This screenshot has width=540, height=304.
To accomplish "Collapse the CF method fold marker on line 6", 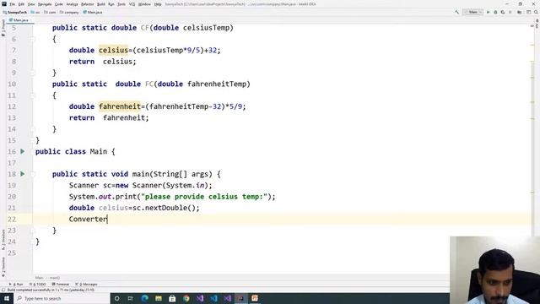I will [33, 39].
